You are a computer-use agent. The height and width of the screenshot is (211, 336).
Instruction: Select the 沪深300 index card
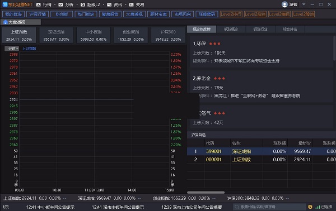168,35
